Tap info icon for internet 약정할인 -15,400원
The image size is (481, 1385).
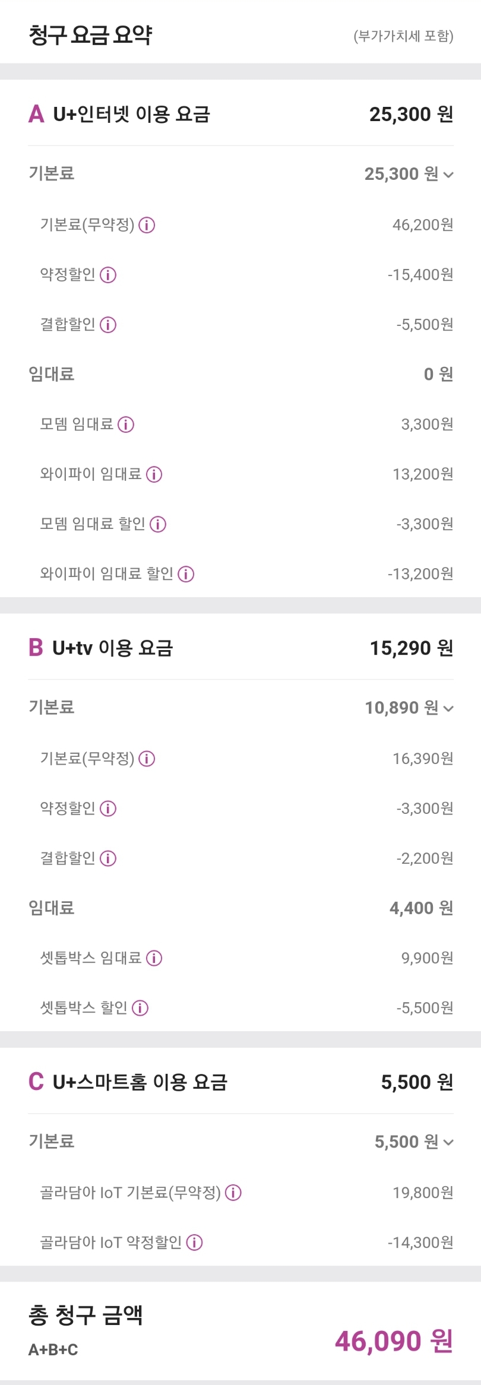(108, 275)
